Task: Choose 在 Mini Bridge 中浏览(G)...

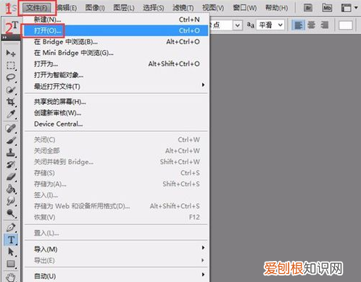Action: [117, 53]
